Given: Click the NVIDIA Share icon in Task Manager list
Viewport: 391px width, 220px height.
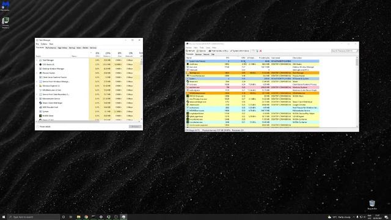Looking at the screenshot, I should click(40, 116).
